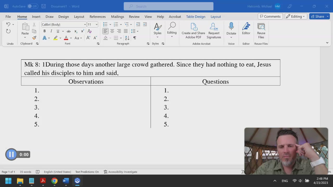333x187 pixels.
Task: Click the Clear All Formatting icon
Action: pyautogui.click(x=90, y=31)
